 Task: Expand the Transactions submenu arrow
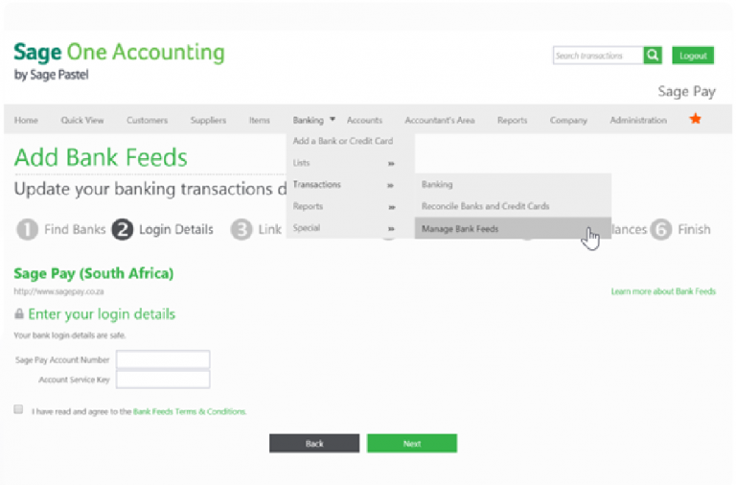point(391,185)
